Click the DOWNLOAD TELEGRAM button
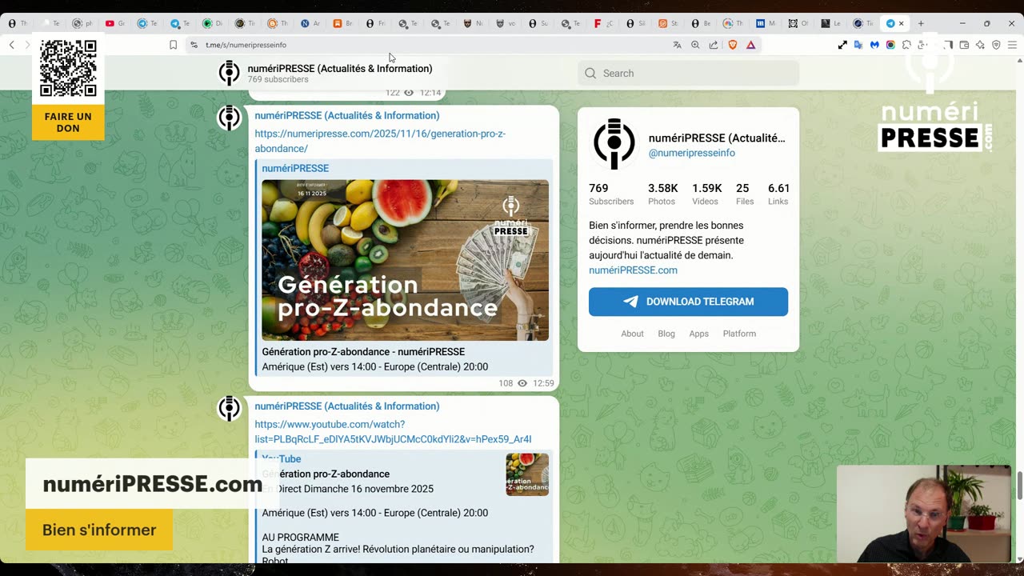1024x576 pixels. [688, 302]
